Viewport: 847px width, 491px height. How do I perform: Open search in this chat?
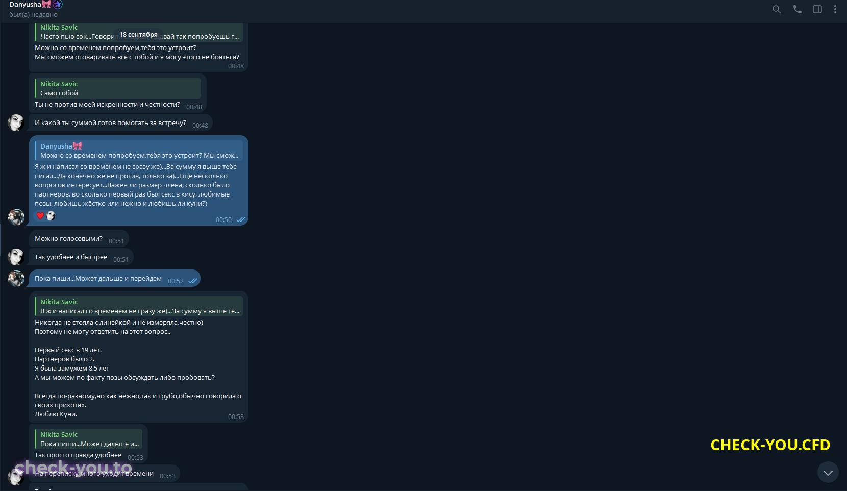(776, 9)
